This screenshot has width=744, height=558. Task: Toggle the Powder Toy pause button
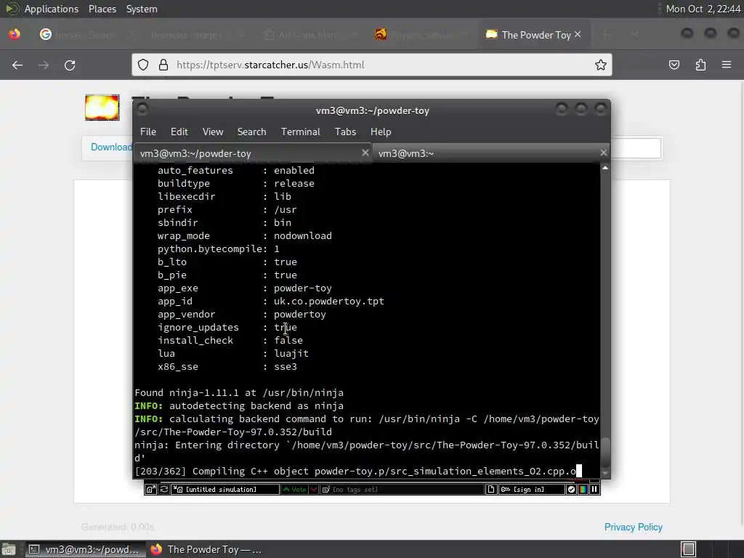pyautogui.click(x=594, y=489)
